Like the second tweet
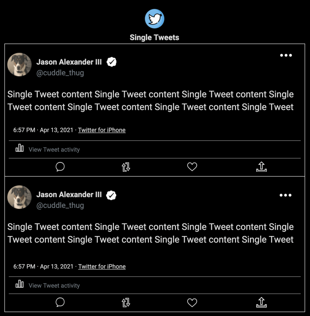This screenshot has height=316, width=310. (x=192, y=302)
